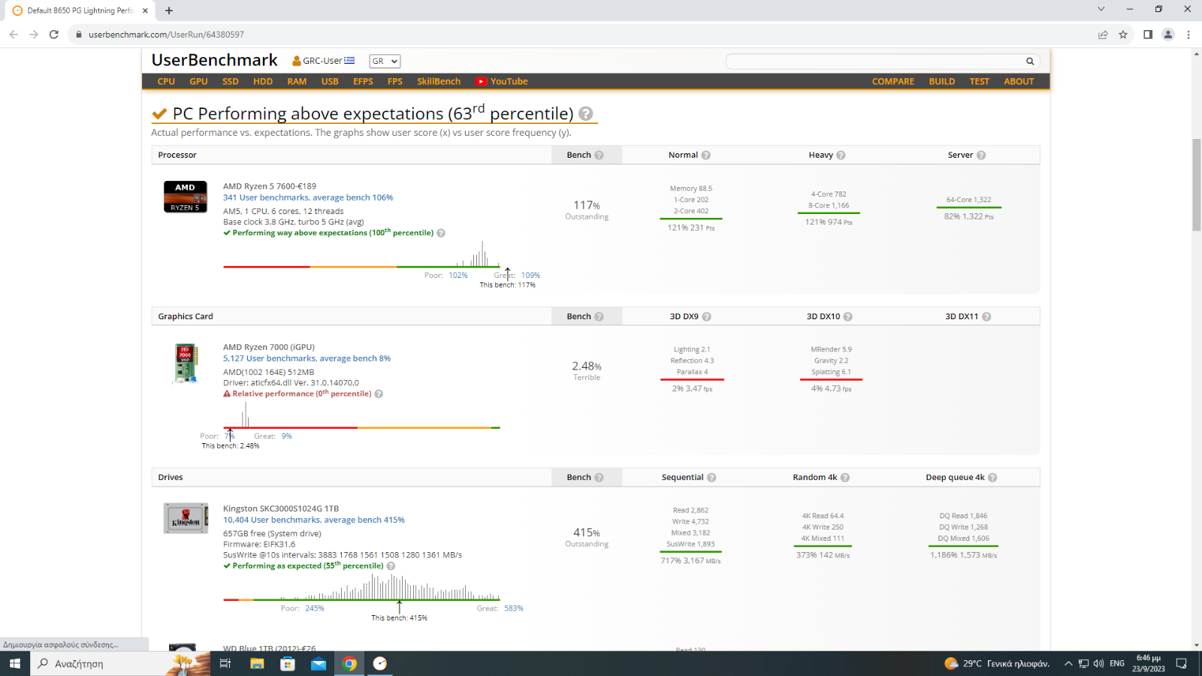Open the browser tab search chevron
Screen dimensions: 1202x676
[1101, 10]
